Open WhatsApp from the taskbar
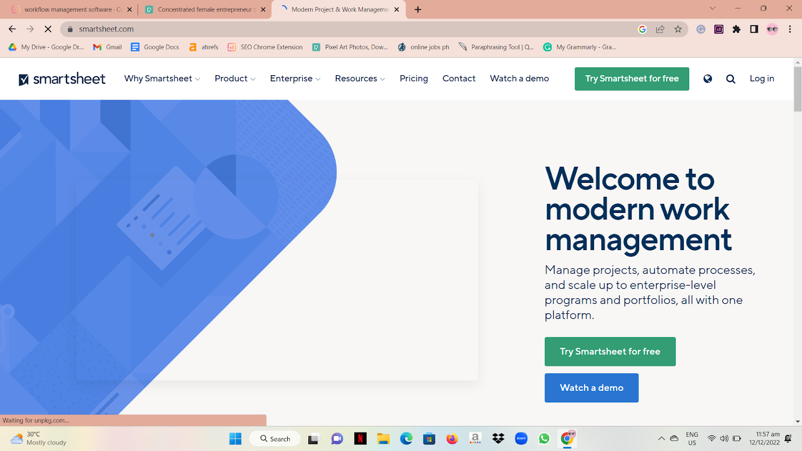Screen dimensions: 802x451 point(544,439)
